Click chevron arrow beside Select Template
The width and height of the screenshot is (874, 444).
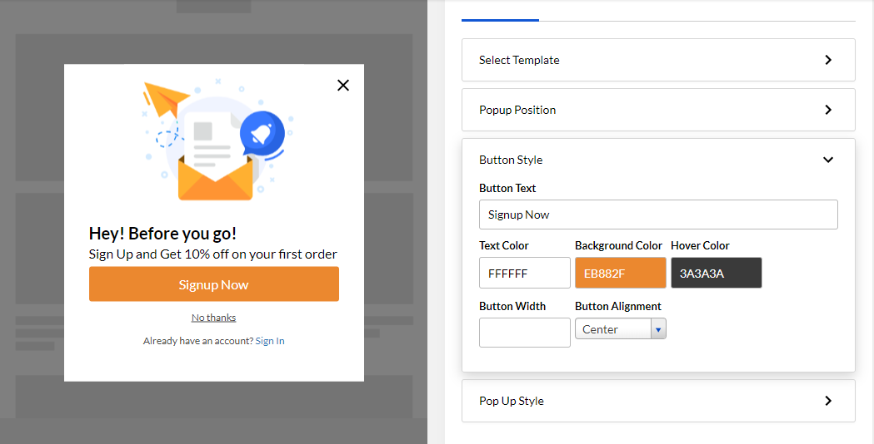coord(828,60)
